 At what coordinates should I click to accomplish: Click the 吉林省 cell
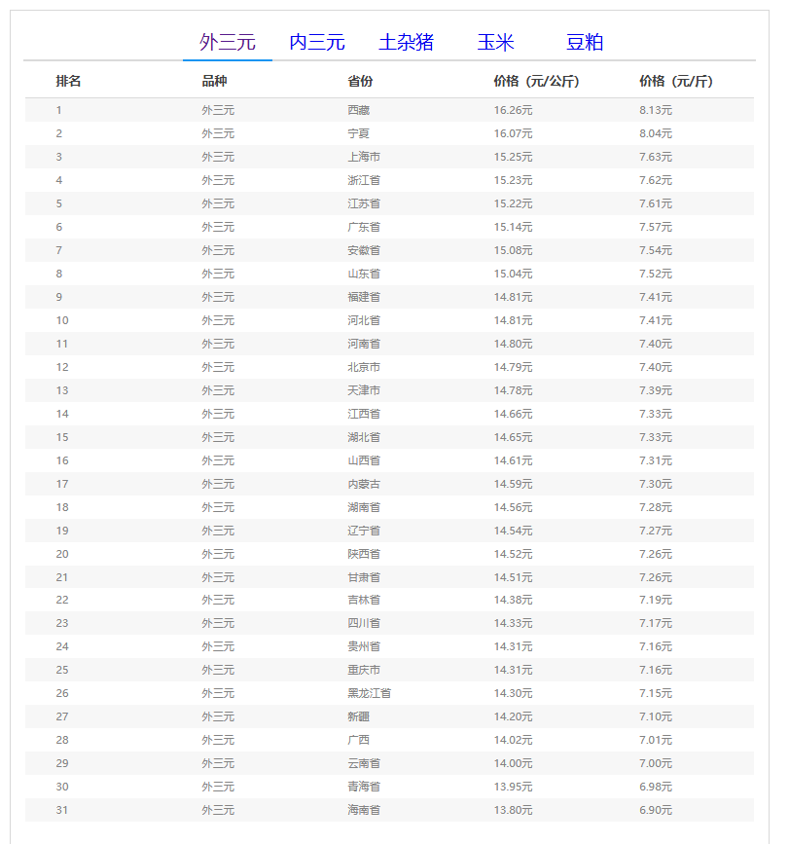(x=364, y=601)
